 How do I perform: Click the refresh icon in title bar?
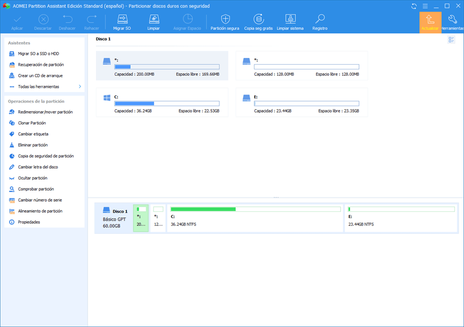[x=414, y=6]
